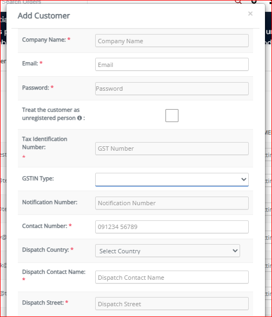Viewport: 272px width, 317px height.
Task: Close the Add Customer dialog
Action: [250, 14]
